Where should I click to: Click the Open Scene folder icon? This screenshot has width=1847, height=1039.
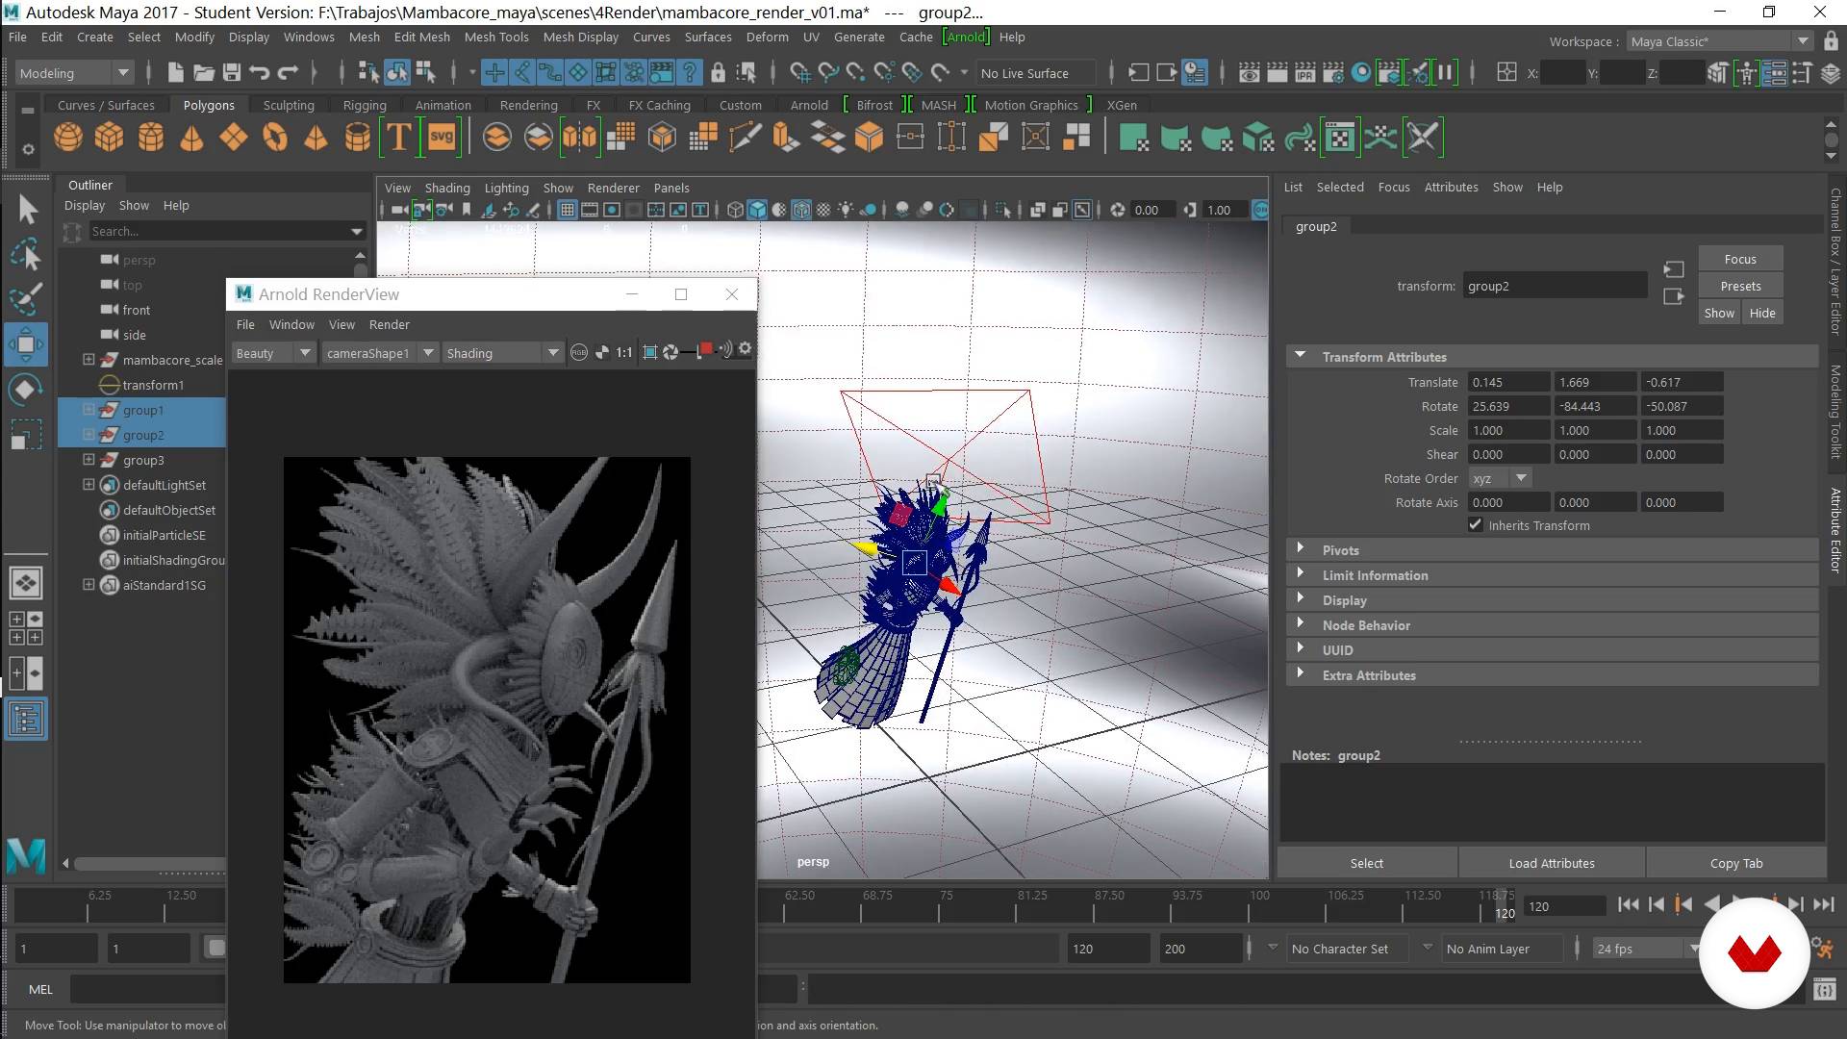click(203, 72)
